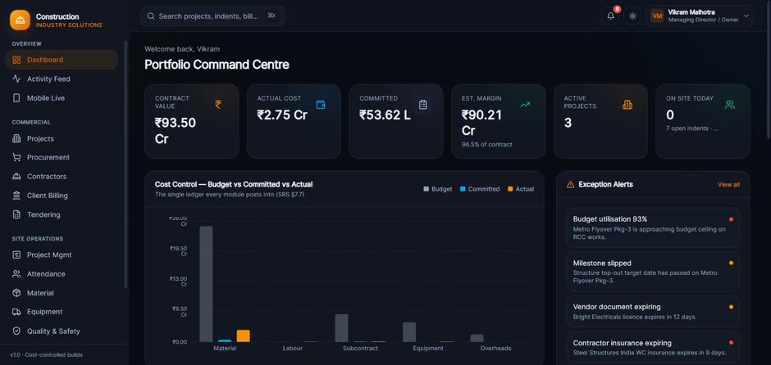Click the Client Billing bank icon

(x=16, y=196)
